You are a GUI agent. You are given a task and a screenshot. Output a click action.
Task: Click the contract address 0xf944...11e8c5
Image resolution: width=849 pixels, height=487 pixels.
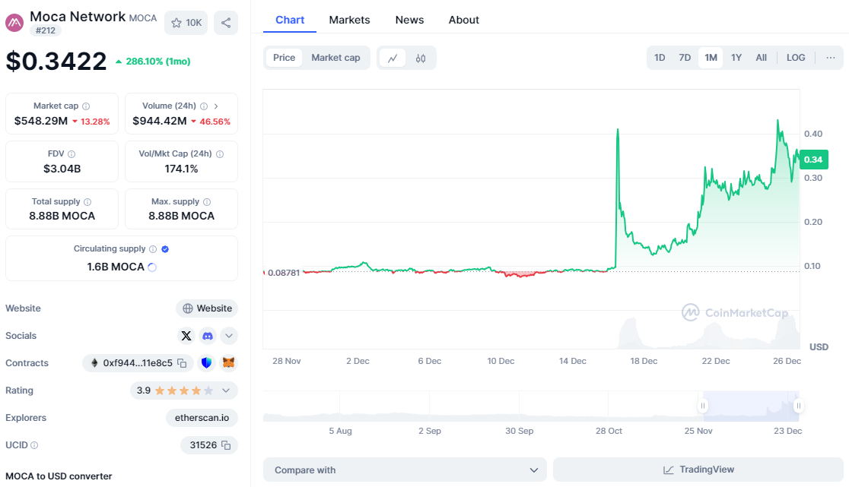[138, 363]
